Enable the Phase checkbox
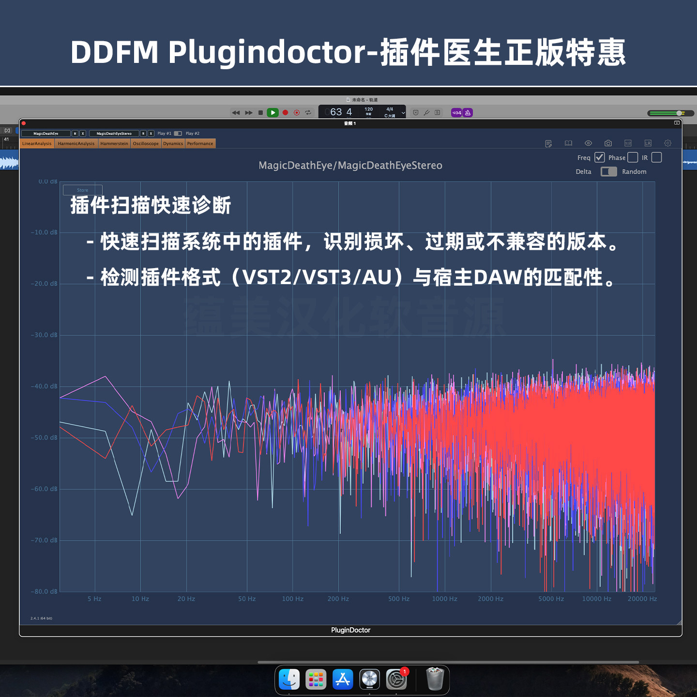The width and height of the screenshot is (697, 697). 633,157
